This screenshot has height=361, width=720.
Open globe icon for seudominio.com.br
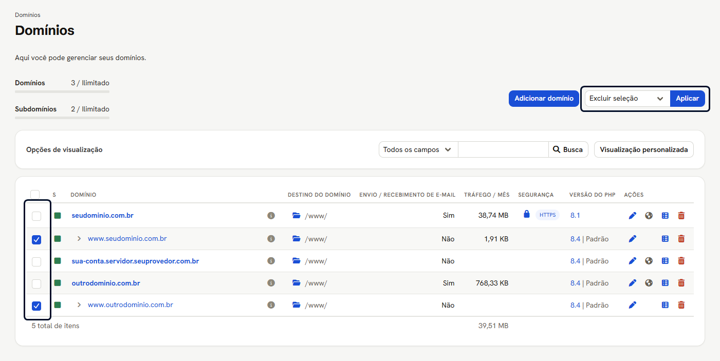(649, 216)
